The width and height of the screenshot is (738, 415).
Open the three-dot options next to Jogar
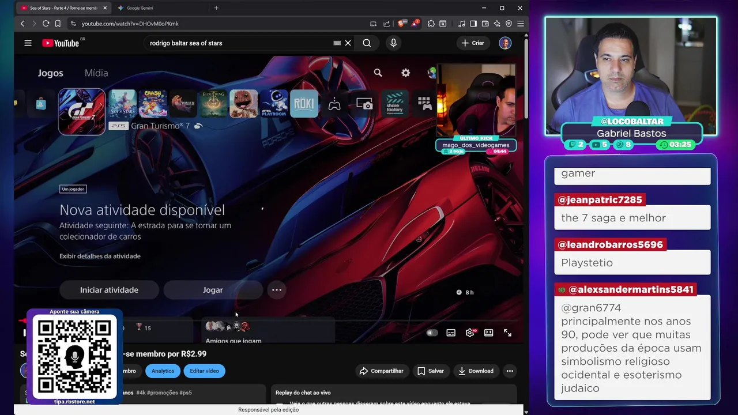click(277, 290)
